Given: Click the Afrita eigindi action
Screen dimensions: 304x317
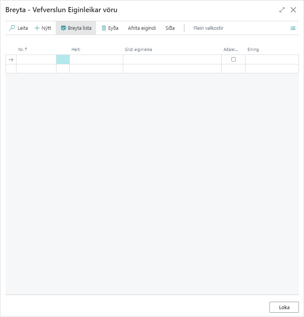Looking at the screenshot, I should 142,28.
